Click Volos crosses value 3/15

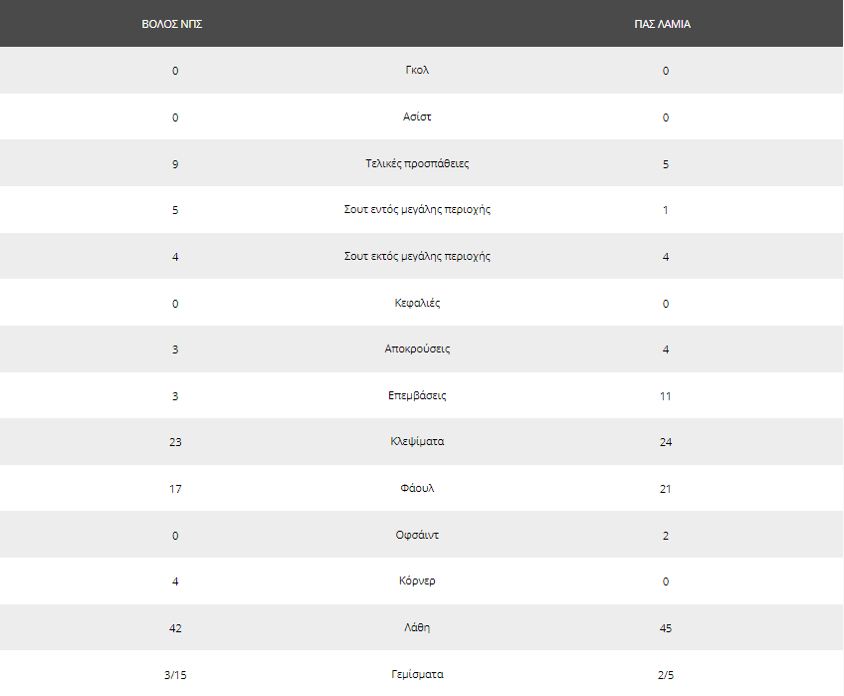click(175, 675)
